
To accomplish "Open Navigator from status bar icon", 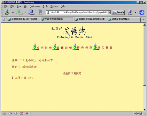I will point(4,113).
